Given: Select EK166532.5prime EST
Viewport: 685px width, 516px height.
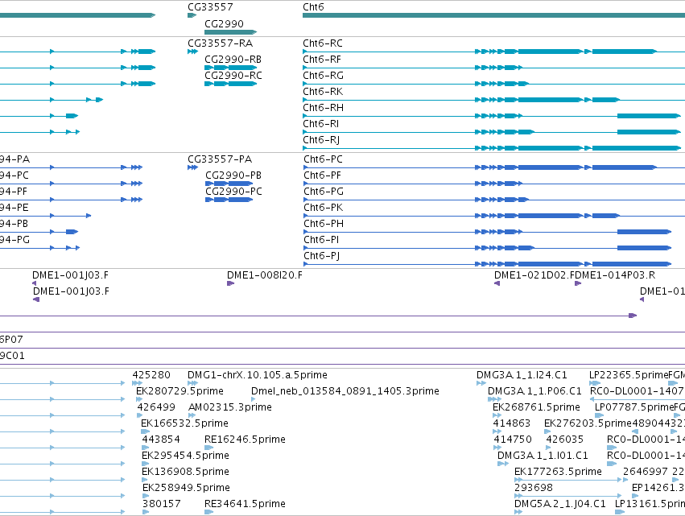Looking at the screenshot, I should point(184,423).
